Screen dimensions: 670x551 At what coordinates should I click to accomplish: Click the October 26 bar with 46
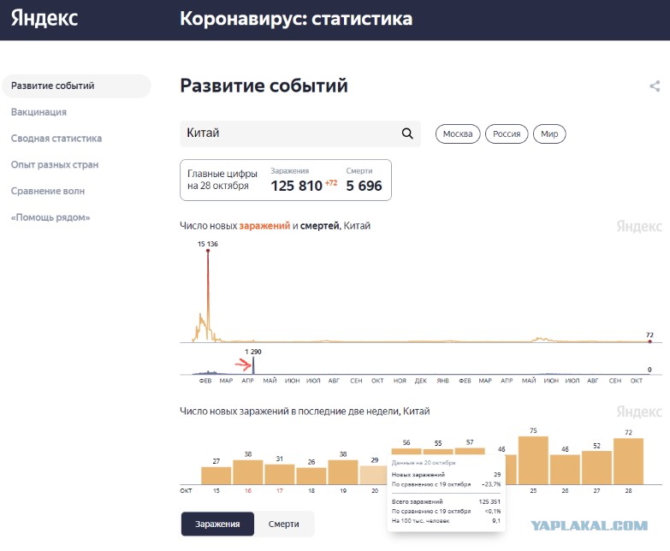coord(565,470)
